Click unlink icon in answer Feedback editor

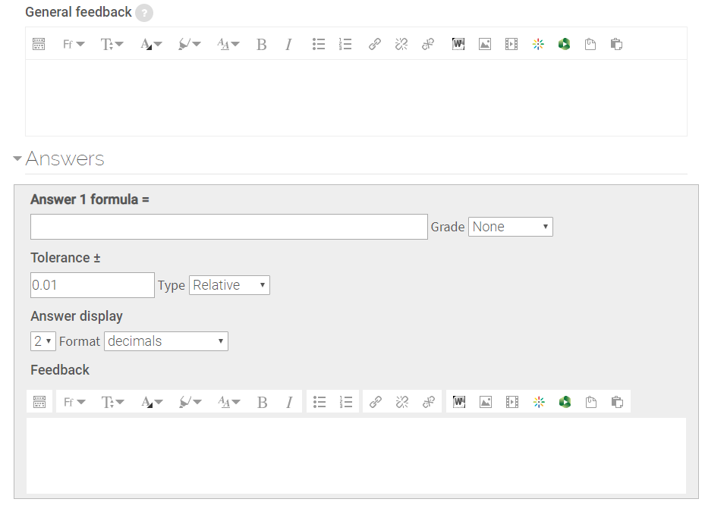[402, 402]
